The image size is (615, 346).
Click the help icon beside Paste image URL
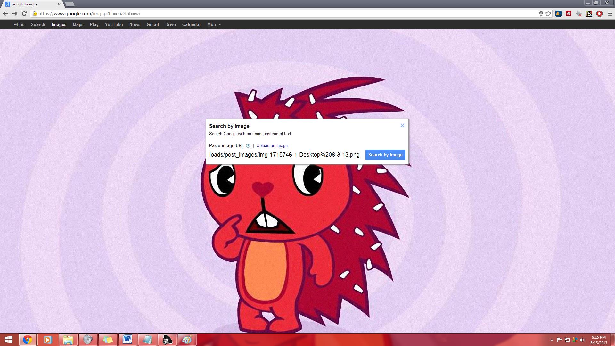[249, 146]
